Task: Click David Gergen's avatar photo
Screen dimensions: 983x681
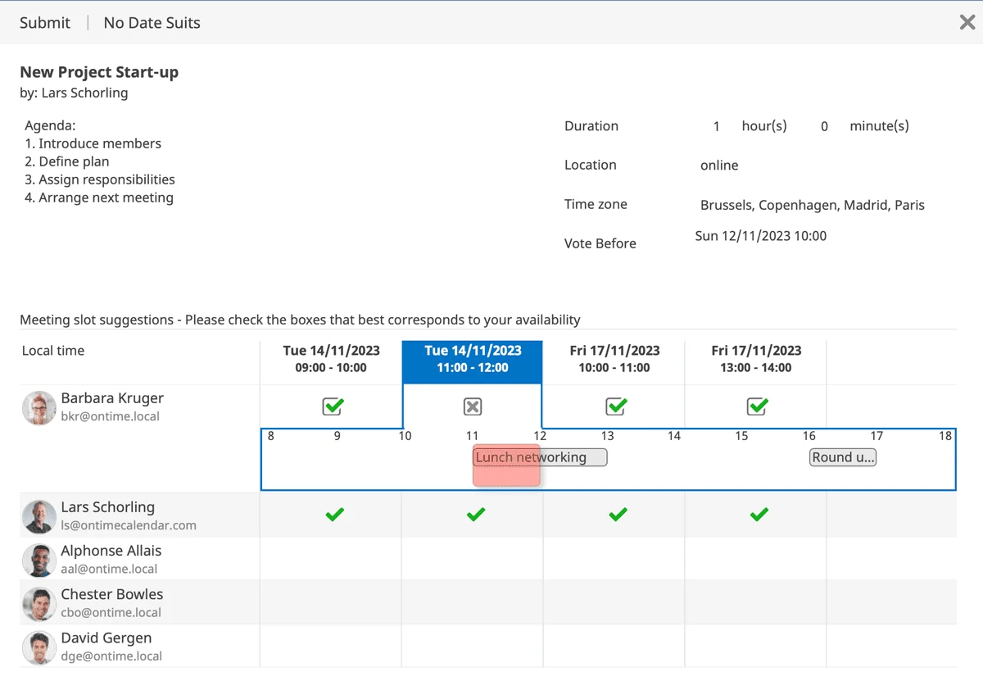Action: [39, 647]
